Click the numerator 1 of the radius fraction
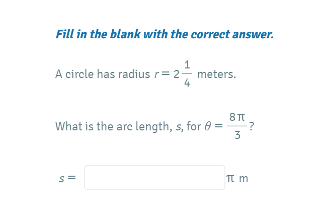Screen dimensions: 321x222 click(187, 65)
